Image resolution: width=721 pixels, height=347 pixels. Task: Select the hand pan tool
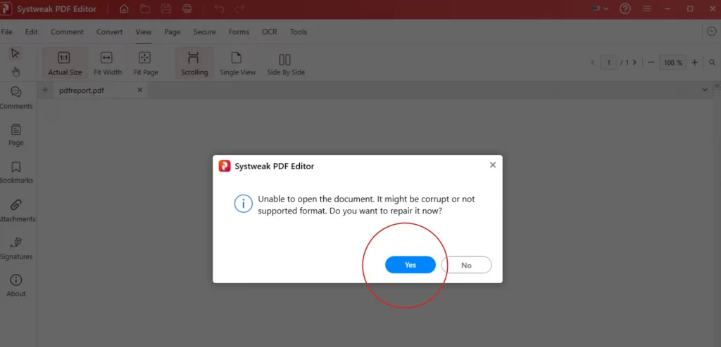pyautogui.click(x=15, y=72)
